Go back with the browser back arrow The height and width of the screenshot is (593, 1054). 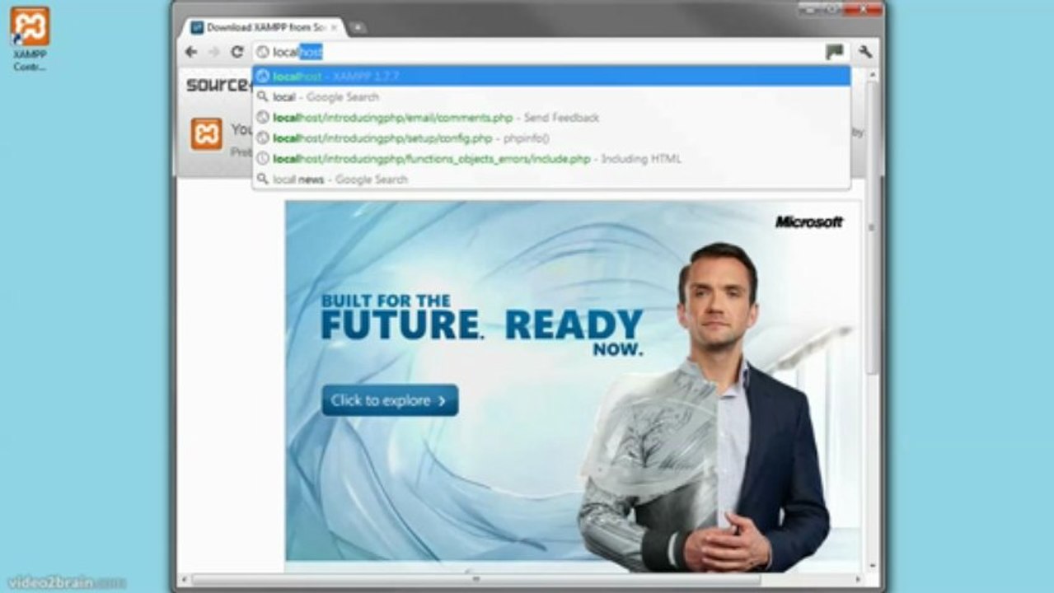pyautogui.click(x=191, y=52)
